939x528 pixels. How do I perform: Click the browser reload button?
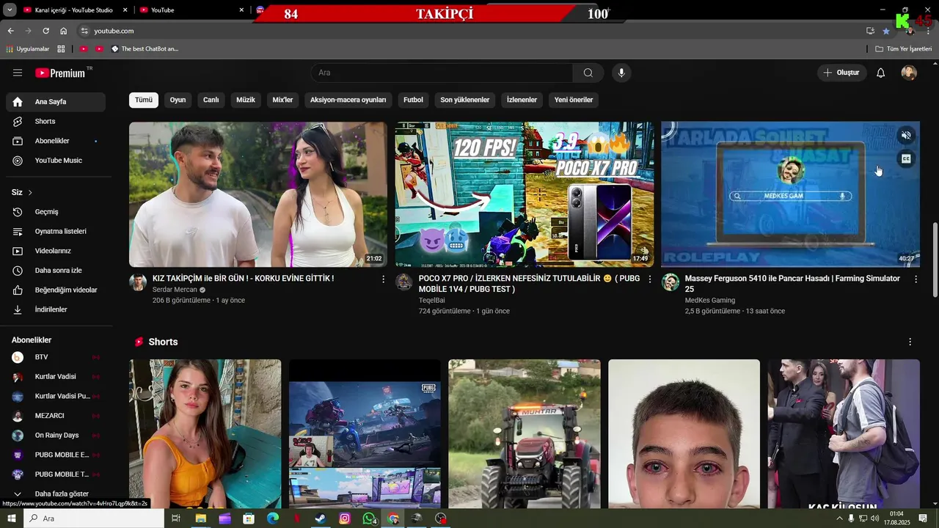tap(45, 31)
